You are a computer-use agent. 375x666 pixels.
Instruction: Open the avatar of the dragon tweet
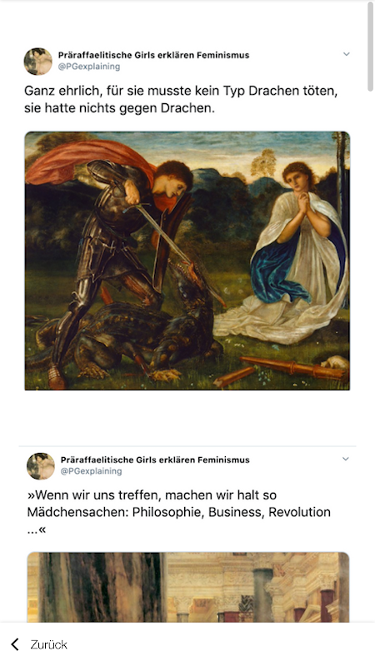point(37,61)
